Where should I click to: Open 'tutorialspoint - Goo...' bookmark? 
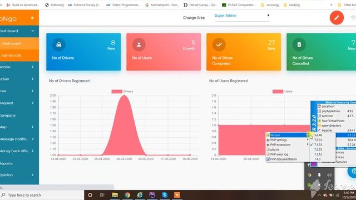point(162,5)
